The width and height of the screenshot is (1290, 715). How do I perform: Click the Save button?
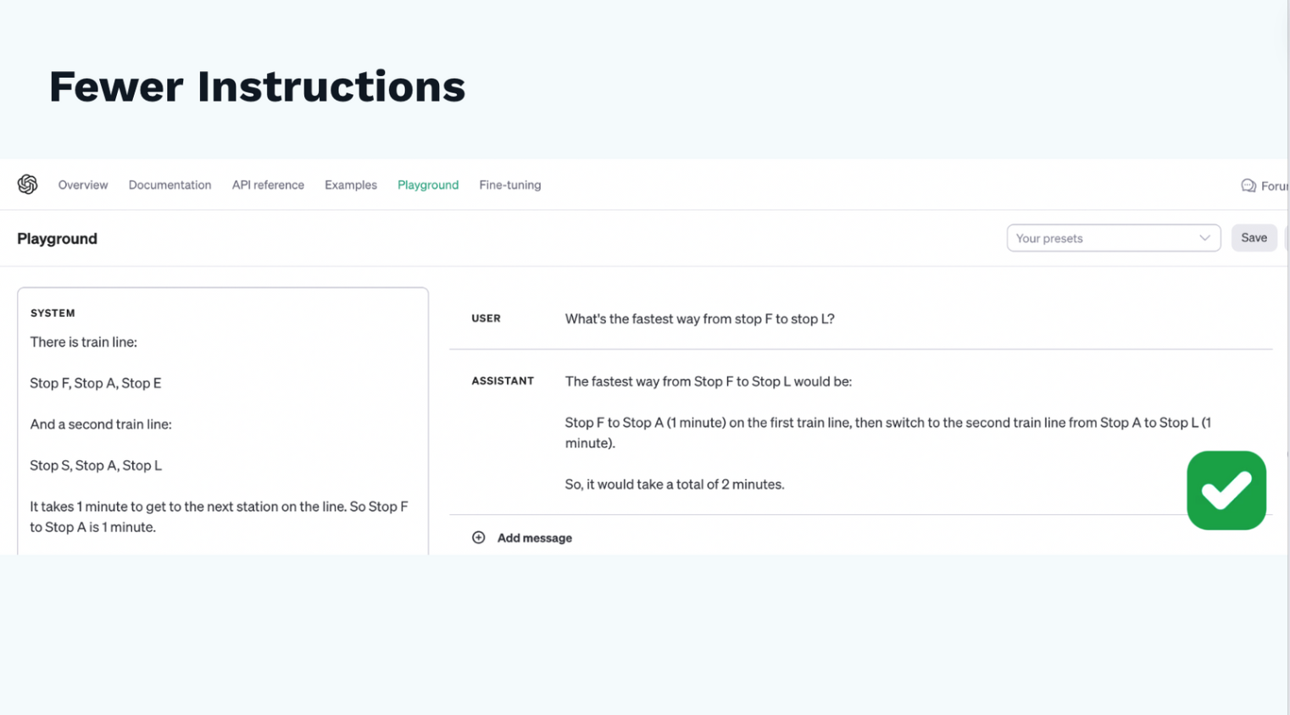1254,238
